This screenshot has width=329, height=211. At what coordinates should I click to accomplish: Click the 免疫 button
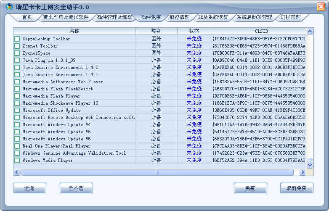[x=250, y=188]
